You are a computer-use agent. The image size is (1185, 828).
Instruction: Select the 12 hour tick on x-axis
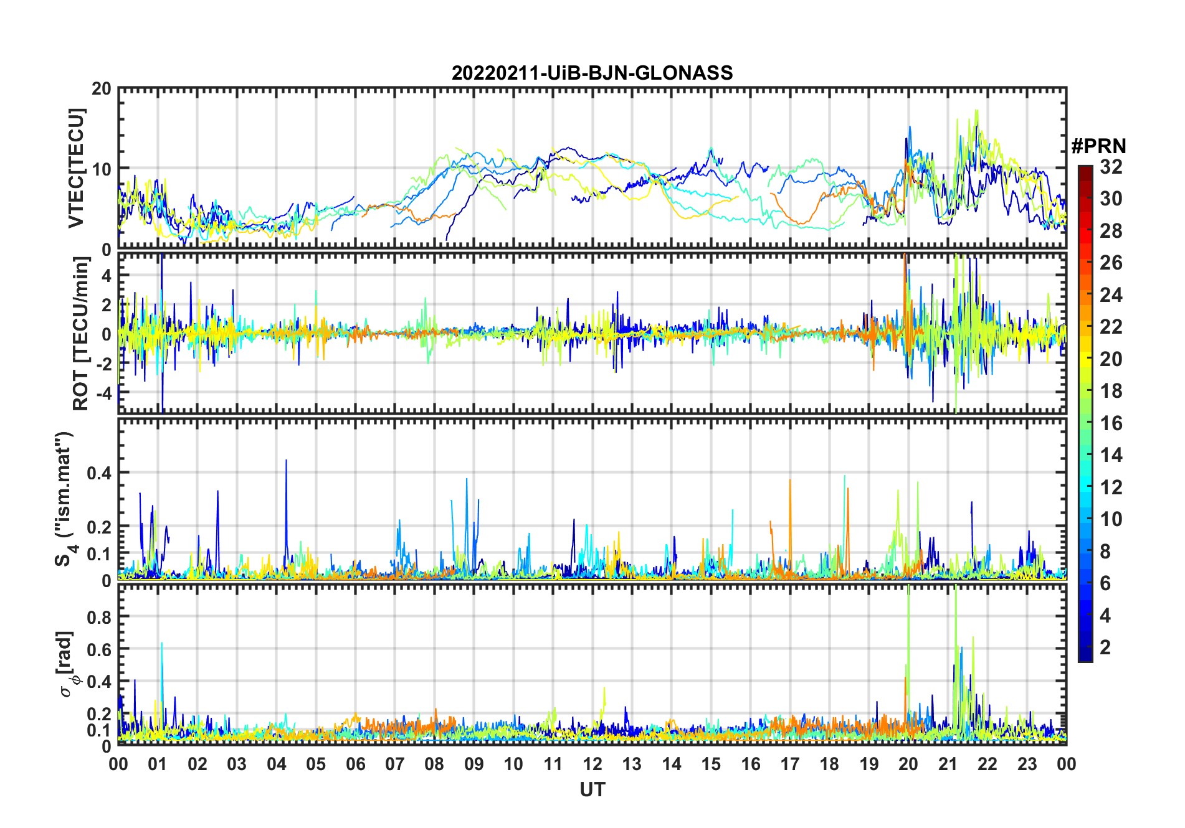(592, 764)
